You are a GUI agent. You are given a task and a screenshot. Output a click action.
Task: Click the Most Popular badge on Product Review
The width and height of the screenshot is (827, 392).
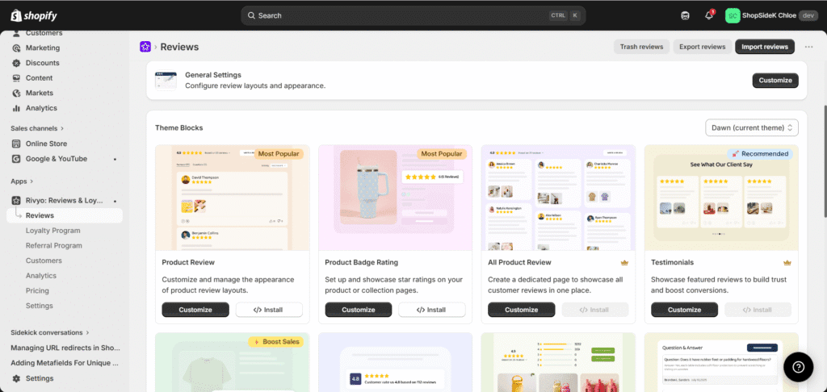click(279, 154)
